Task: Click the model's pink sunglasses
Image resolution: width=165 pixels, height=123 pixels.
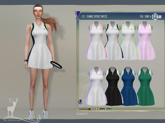Action: point(38,13)
